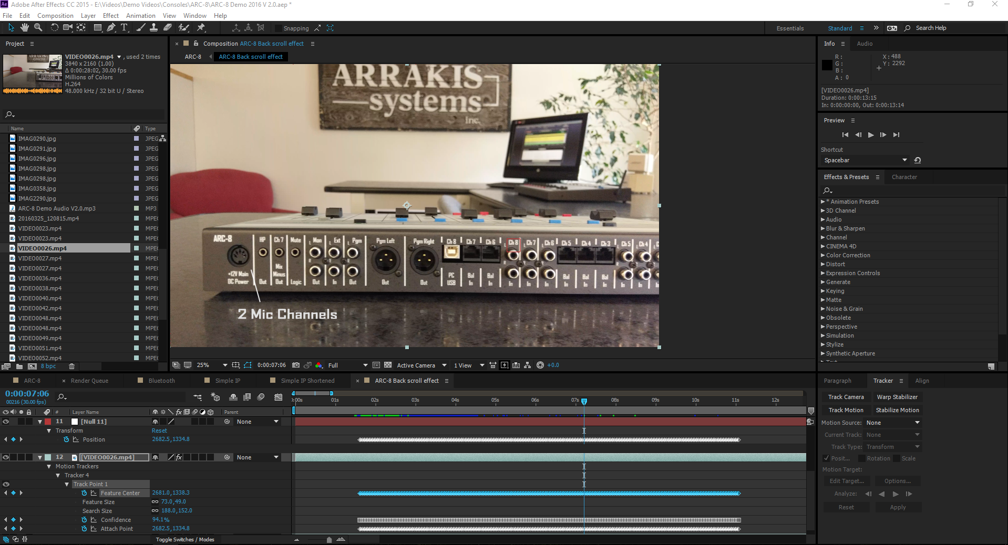Toggle the Scale checkbox in Tracker

pos(897,458)
